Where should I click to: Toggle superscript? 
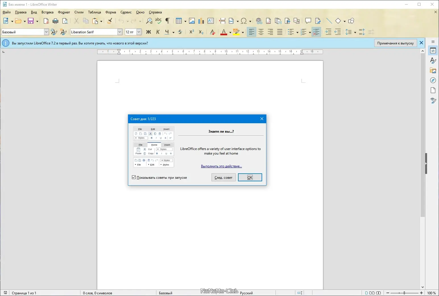tap(192, 32)
